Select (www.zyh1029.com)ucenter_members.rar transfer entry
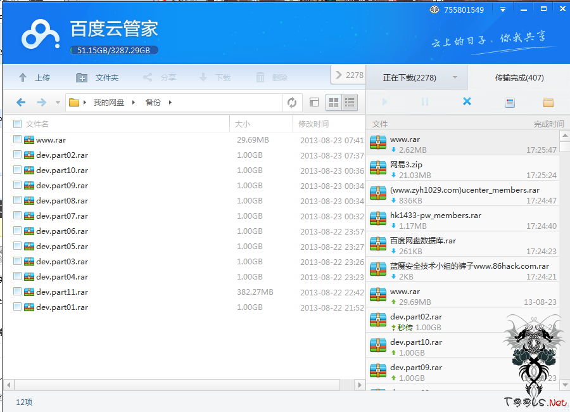This screenshot has height=412, width=570. (x=463, y=193)
